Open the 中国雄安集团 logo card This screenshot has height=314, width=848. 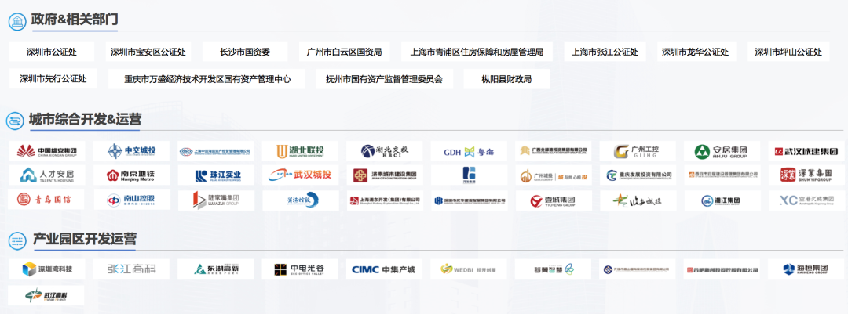click(x=46, y=151)
